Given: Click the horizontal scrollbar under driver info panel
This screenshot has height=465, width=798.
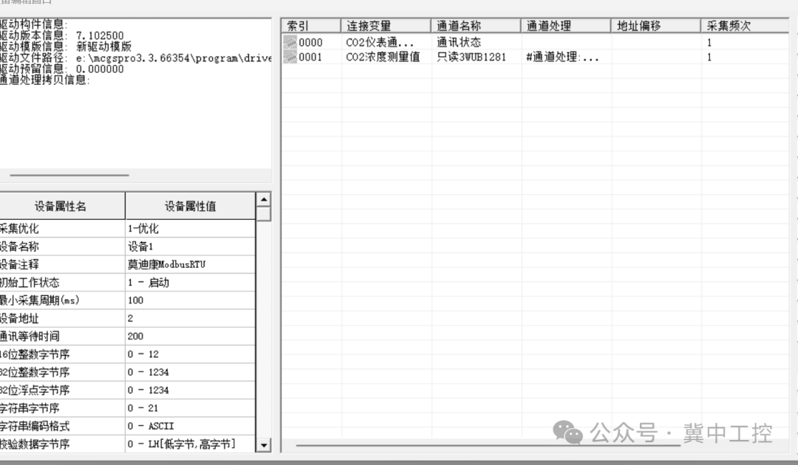Looking at the screenshot, I should click(x=69, y=176).
